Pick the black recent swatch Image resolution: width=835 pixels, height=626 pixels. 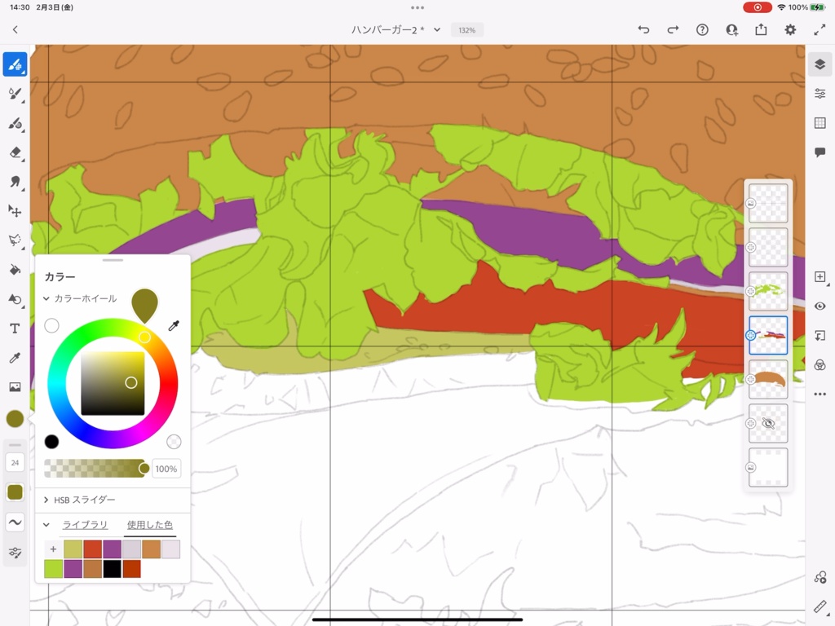(112, 569)
